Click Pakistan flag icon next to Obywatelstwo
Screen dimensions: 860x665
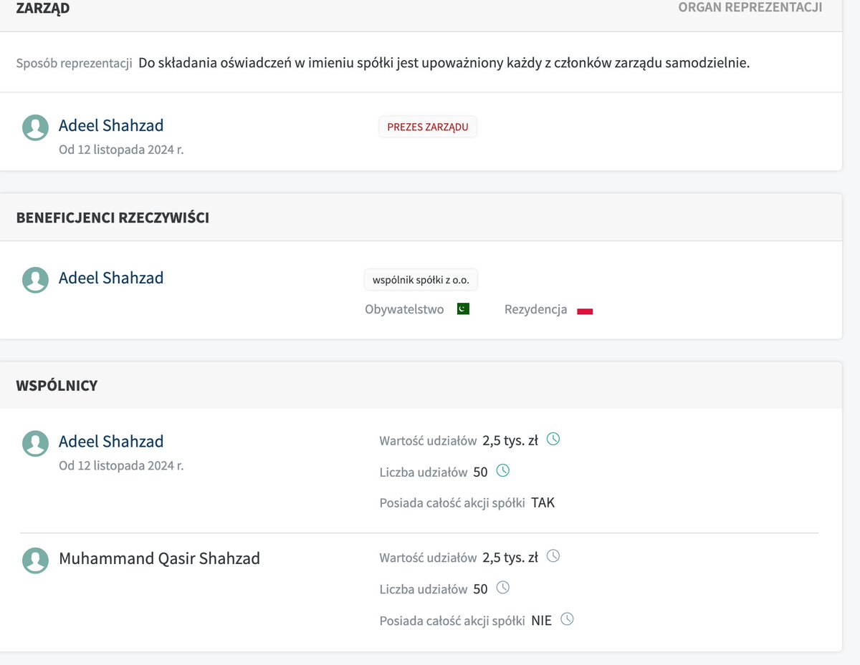tap(463, 309)
